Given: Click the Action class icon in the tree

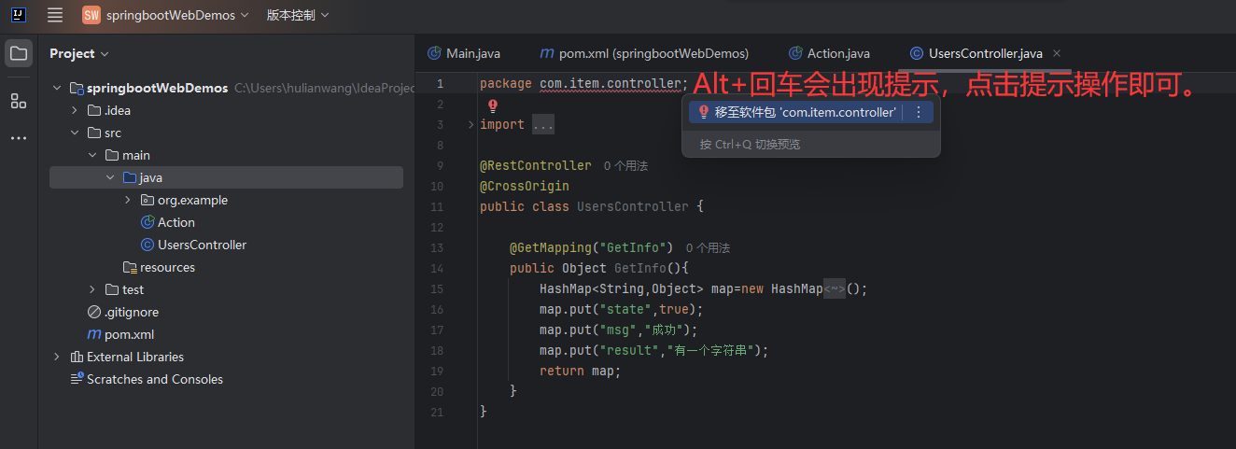Looking at the screenshot, I should (147, 222).
